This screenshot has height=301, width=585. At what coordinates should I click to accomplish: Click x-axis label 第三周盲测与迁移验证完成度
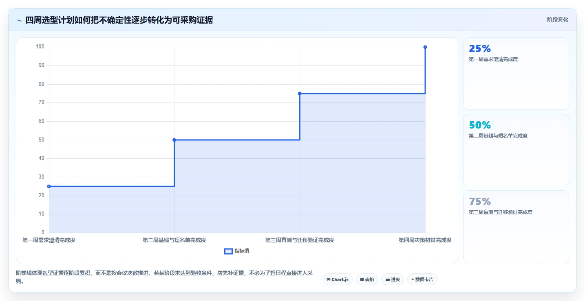click(x=300, y=240)
